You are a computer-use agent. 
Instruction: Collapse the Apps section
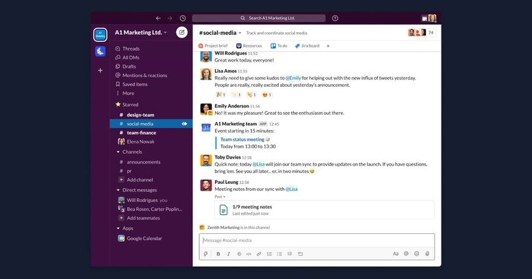tap(118, 228)
